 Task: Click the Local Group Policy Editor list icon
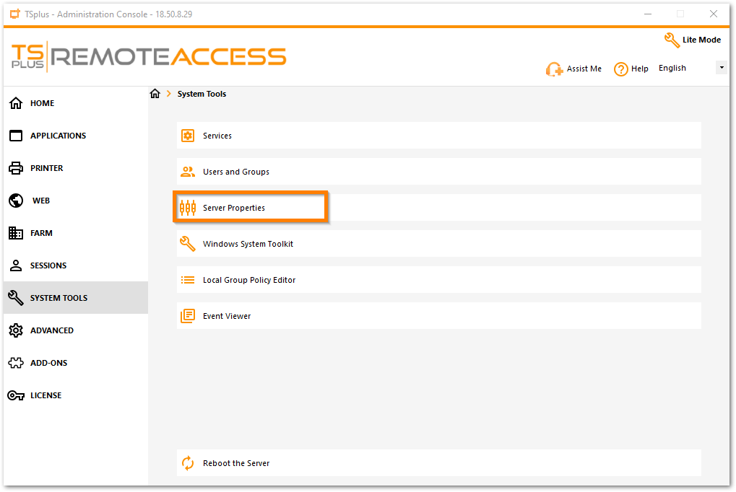[x=188, y=280]
